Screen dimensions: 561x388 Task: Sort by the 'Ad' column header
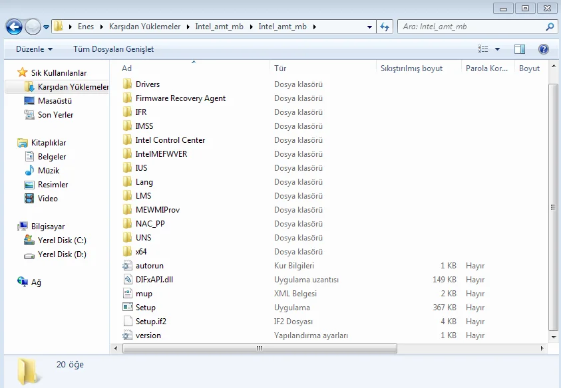pyautogui.click(x=126, y=68)
